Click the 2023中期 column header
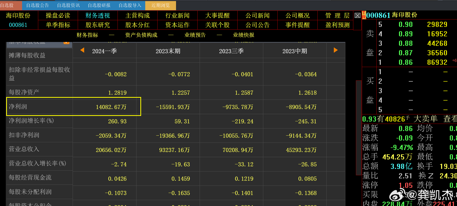 click(295, 51)
